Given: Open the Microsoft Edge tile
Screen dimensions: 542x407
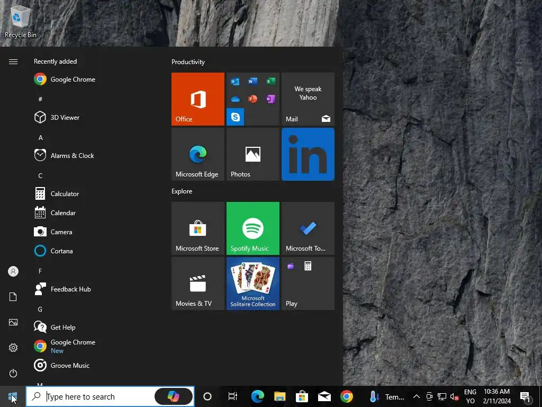Looking at the screenshot, I should coord(198,154).
